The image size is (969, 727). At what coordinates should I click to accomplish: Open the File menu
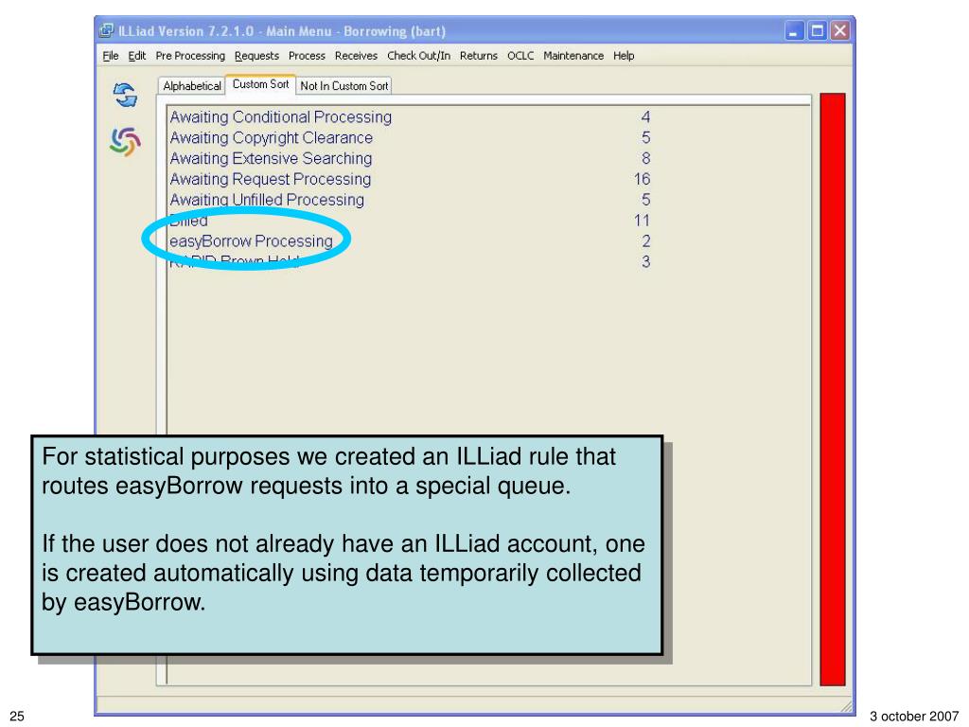111,56
